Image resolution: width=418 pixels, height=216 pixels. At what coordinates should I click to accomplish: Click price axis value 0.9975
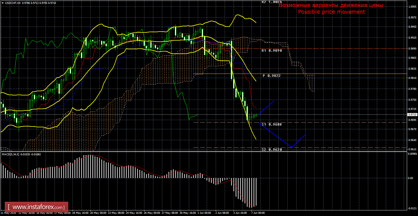[412, 18]
